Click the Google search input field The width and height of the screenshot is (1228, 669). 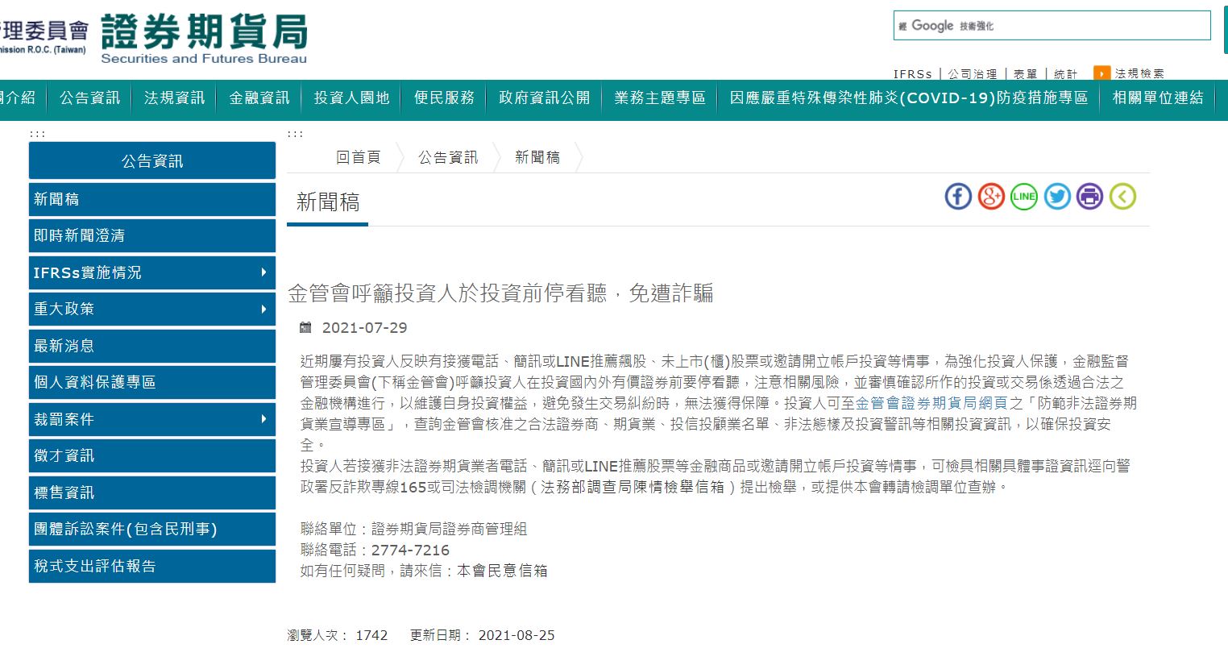click(x=1048, y=26)
